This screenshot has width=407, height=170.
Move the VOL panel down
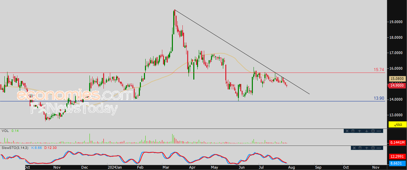[367, 131]
